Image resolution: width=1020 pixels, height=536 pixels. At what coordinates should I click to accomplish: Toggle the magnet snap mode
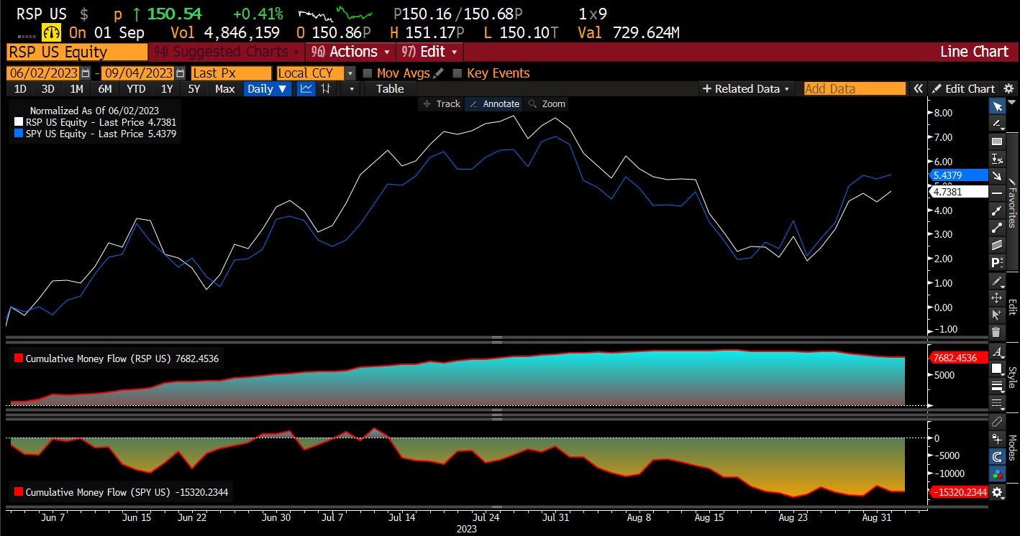(997, 456)
